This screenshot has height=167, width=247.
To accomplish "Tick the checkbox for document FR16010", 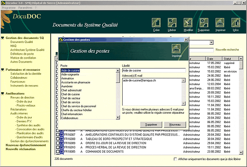I will click(57, 147).
